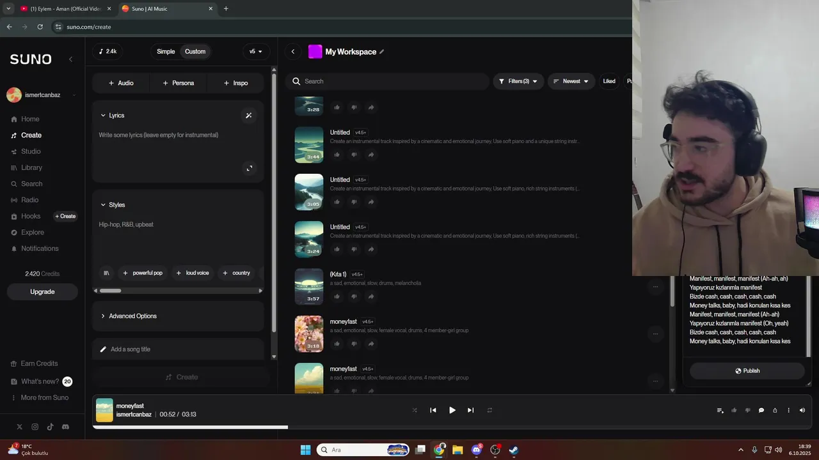Viewport: 819px width, 460px height.
Task: Show hidden system tray icons
Action: point(741,450)
